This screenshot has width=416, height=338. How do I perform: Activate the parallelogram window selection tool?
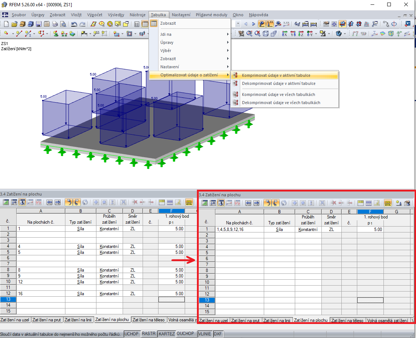[93, 24]
